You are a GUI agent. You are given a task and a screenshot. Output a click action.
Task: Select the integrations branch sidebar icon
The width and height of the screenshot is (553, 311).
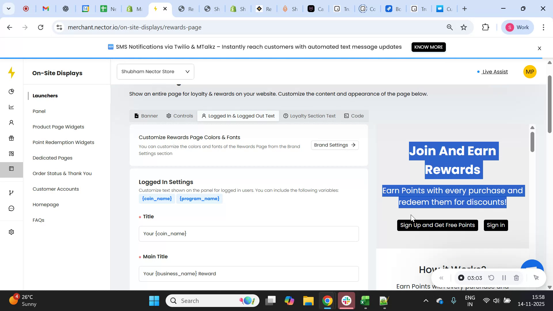12,192
